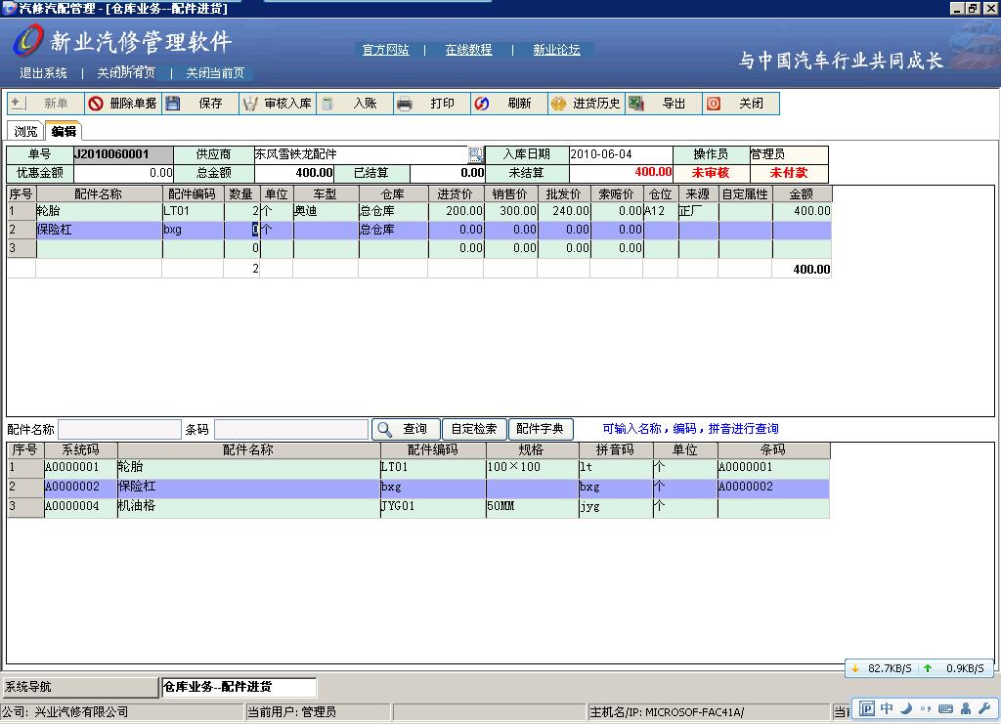Click the 配件字典 button
The width and height of the screenshot is (1001, 724).
click(x=541, y=429)
